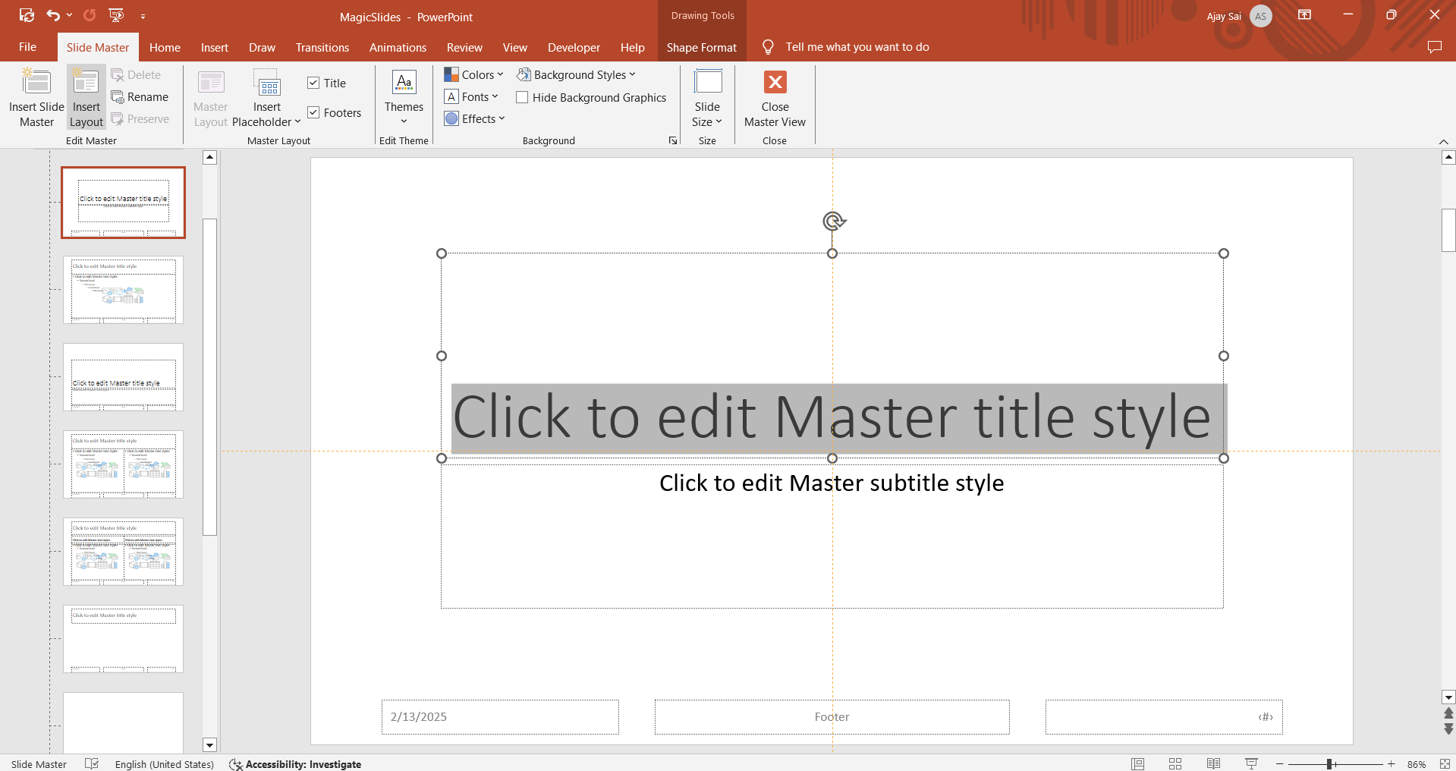Image resolution: width=1456 pixels, height=771 pixels.
Task: Open the Fonts dropdown
Action: pos(472,96)
